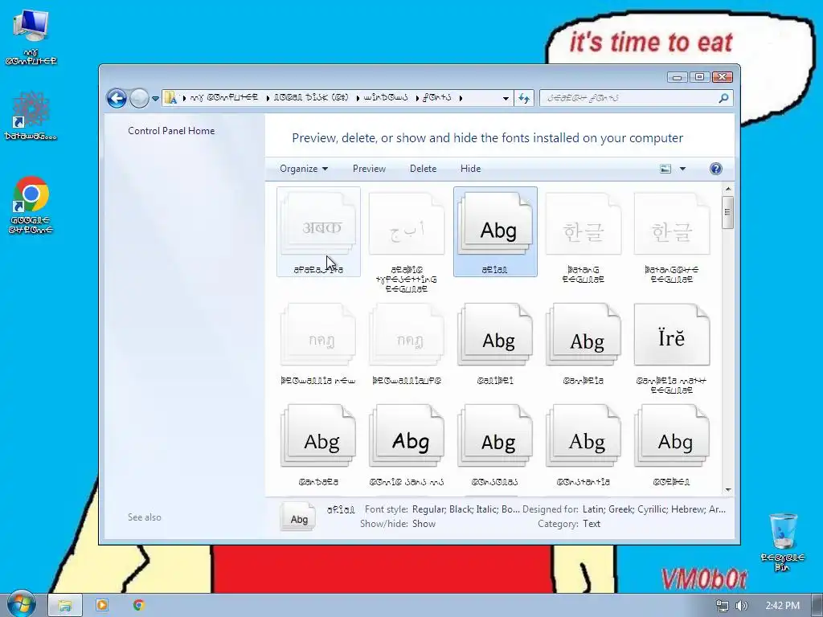Screen dimensions: 823x617
Task: Open the address bar history dropdown
Action: pyautogui.click(x=506, y=98)
